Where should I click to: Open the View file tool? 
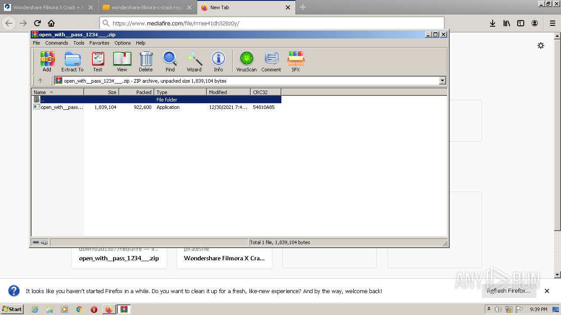[x=122, y=61]
